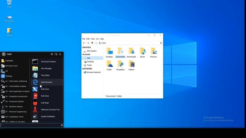The height and width of the screenshot is (138, 246).
Task: Launch File Manager from the app menu
Action: click(x=47, y=69)
